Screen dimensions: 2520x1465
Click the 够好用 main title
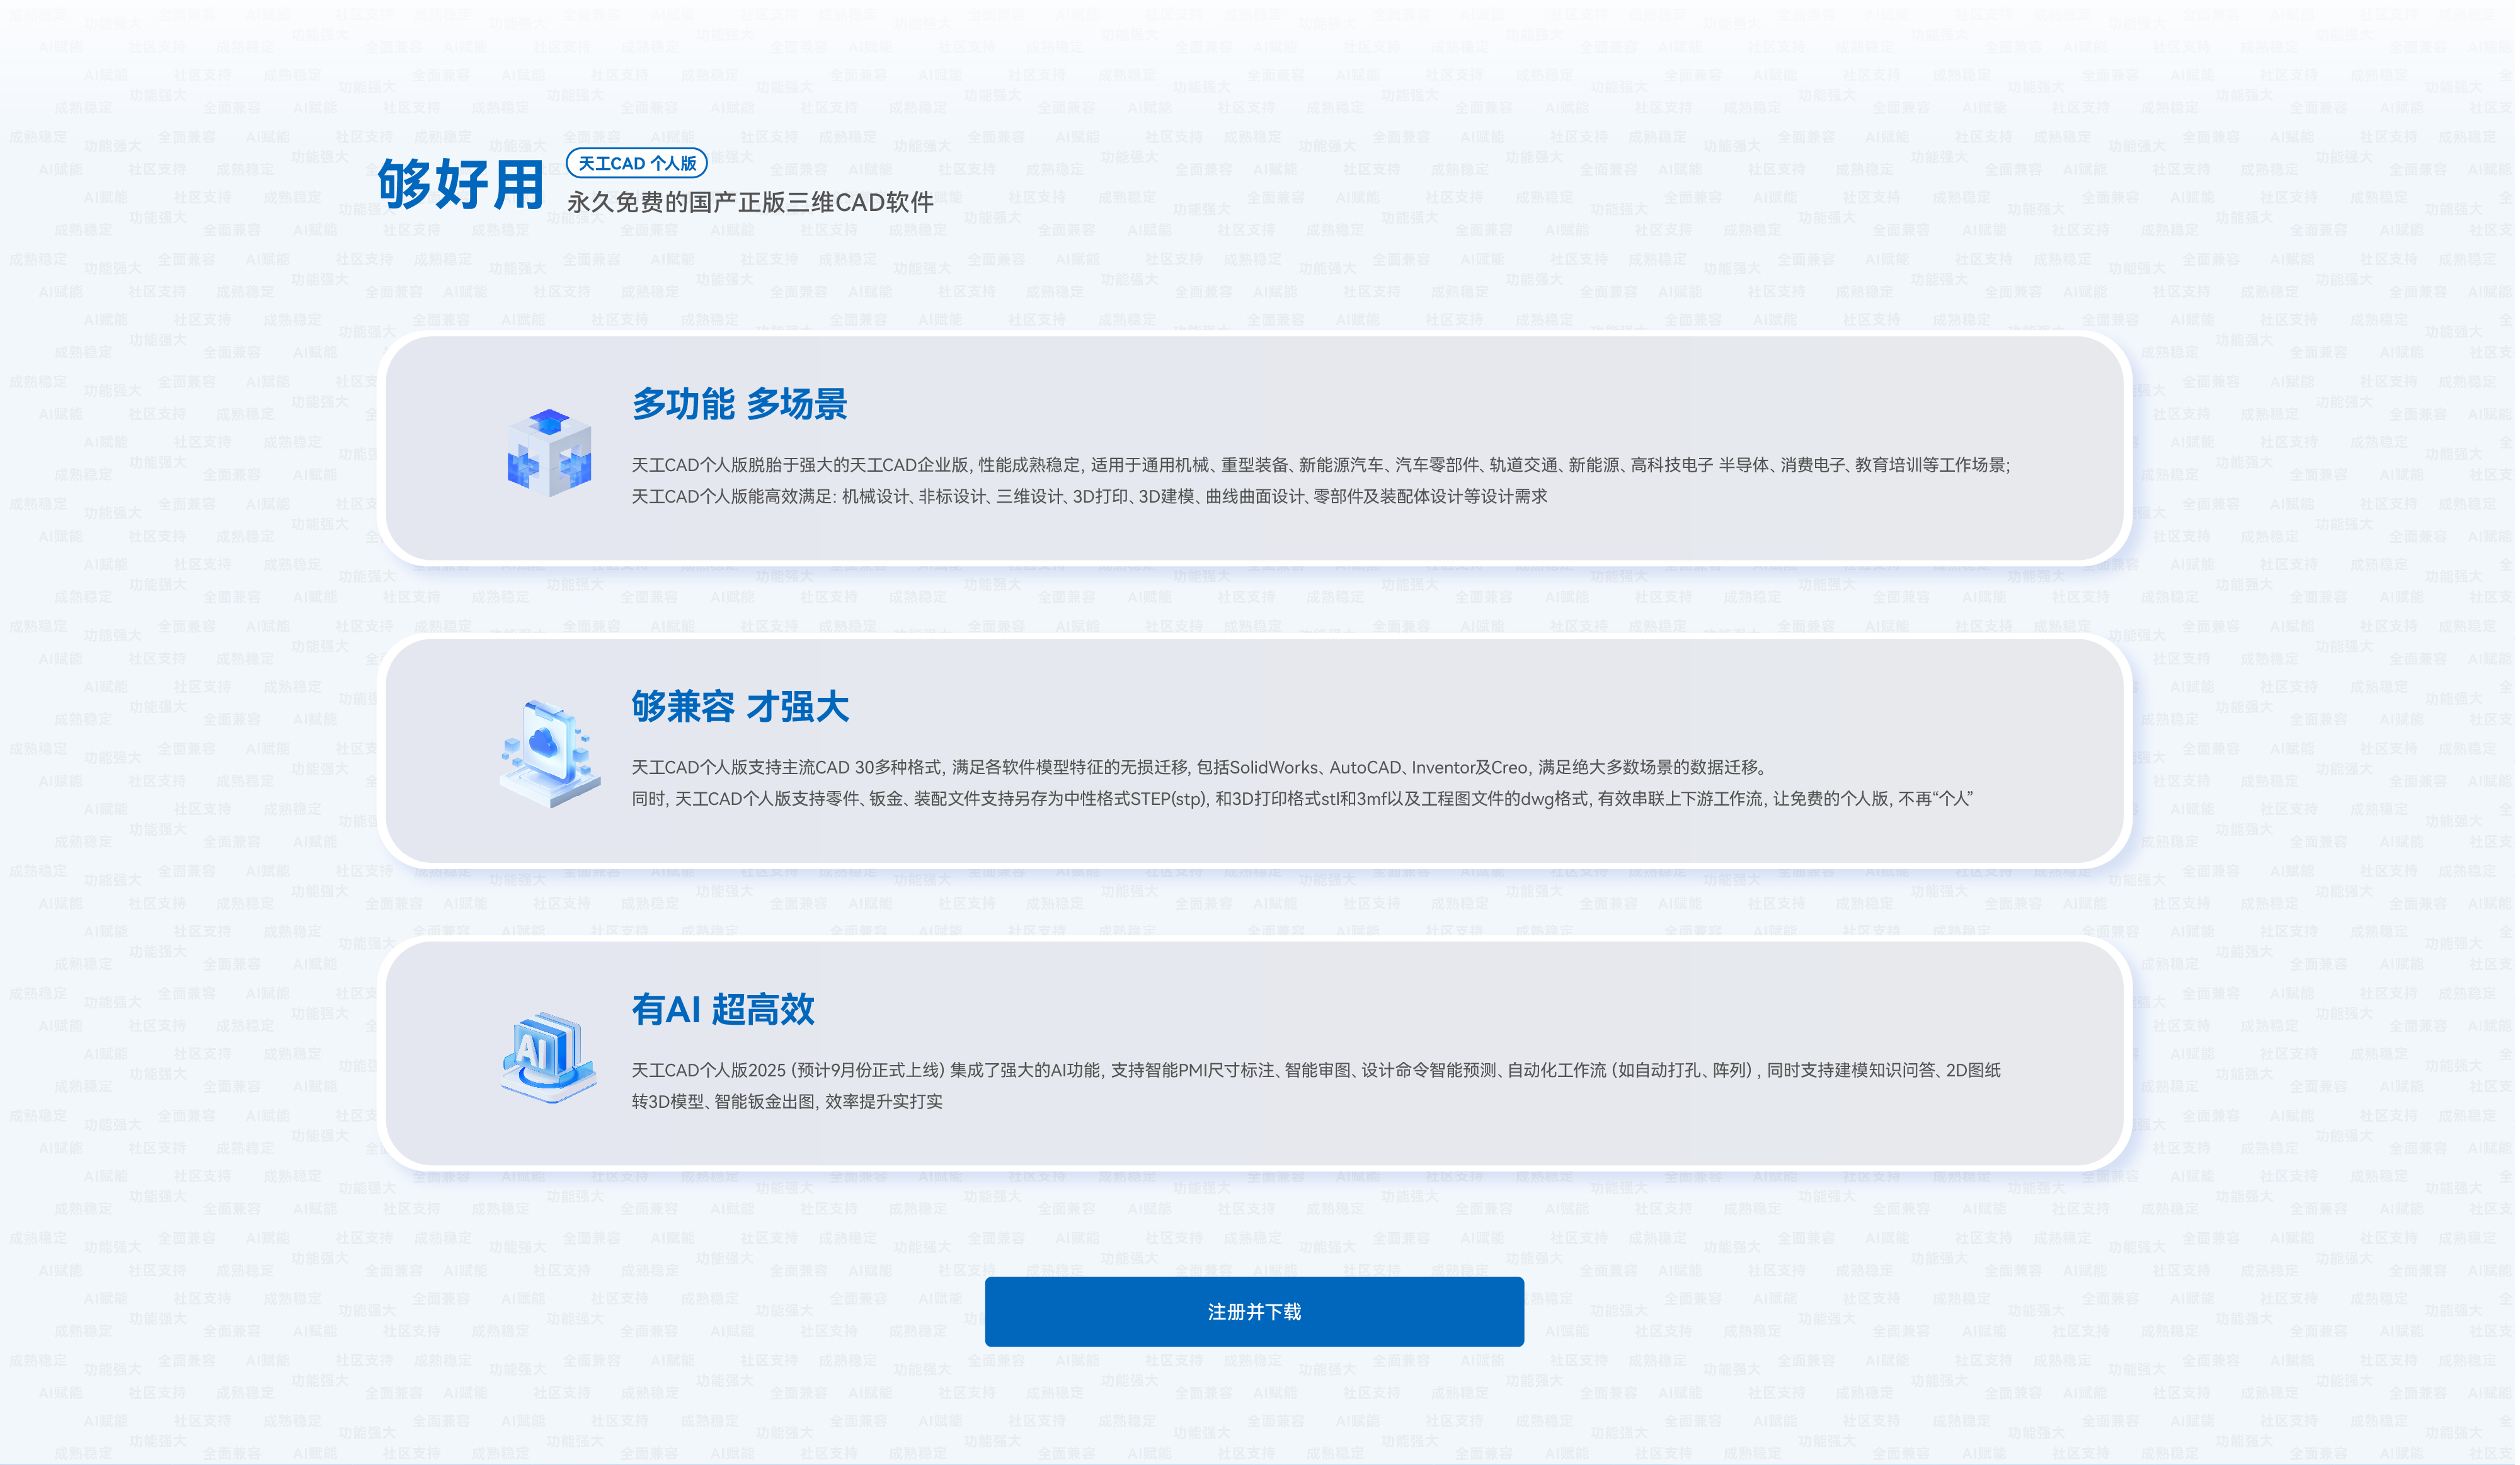point(460,185)
